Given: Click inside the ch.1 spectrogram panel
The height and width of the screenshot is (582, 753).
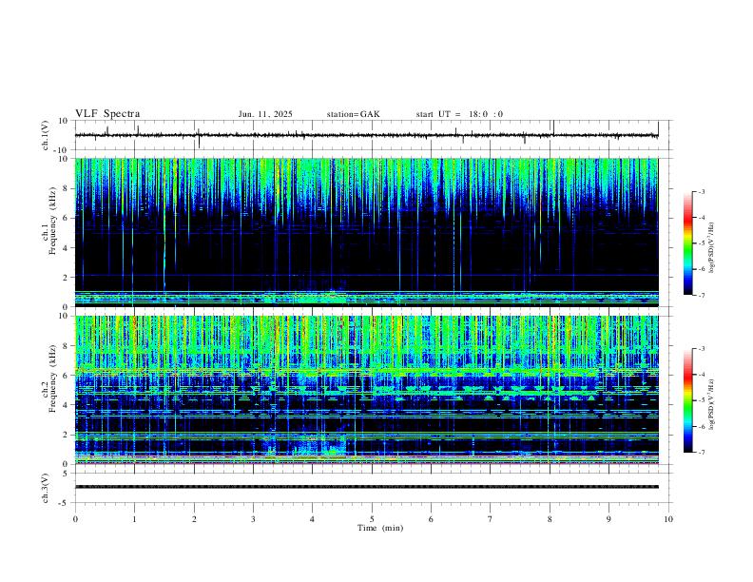Looking at the screenshot, I should 366,232.
